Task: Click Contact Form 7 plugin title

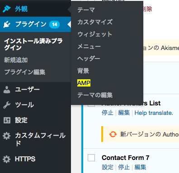Action: [x=126, y=158]
